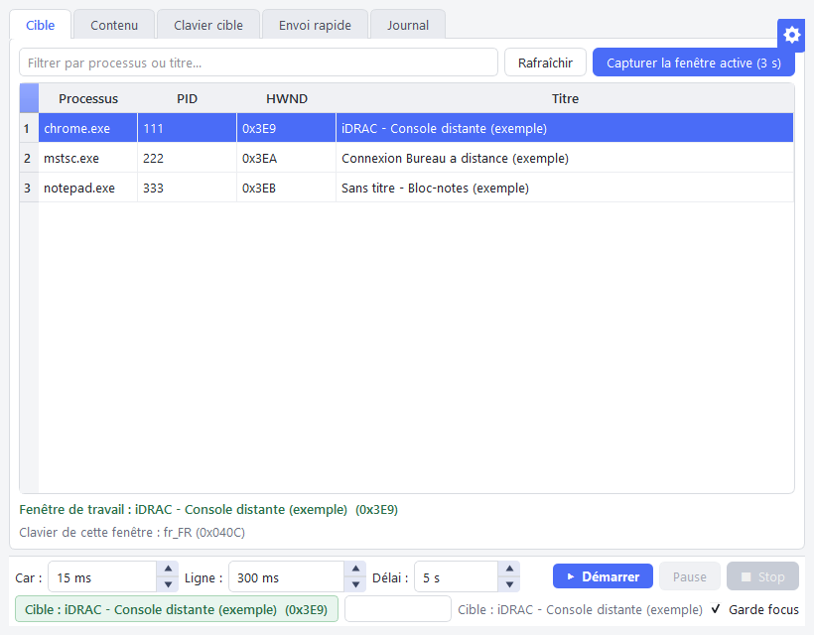This screenshot has height=635, width=814.
Task: Click the Rafraîchir button
Action: pyautogui.click(x=545, y=63)
